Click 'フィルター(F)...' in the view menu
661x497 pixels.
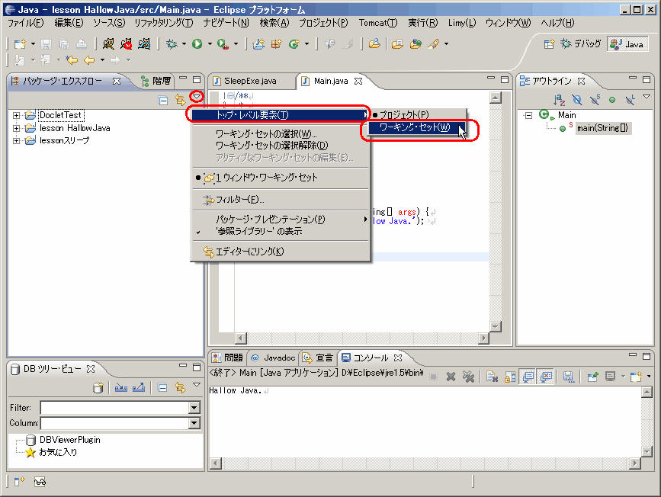(x=239, y=200)
